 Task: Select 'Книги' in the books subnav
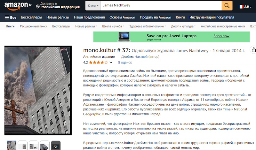[x=10, y=26]
